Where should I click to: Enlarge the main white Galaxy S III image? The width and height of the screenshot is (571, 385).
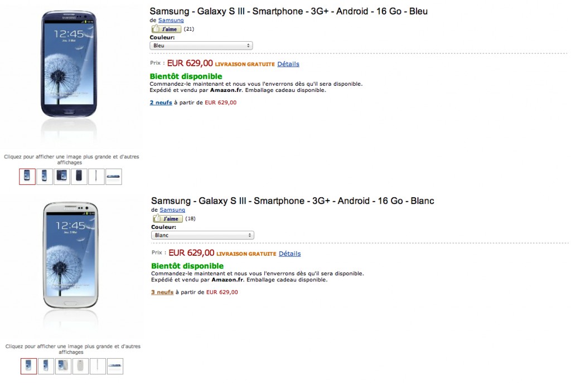point(70,255)
